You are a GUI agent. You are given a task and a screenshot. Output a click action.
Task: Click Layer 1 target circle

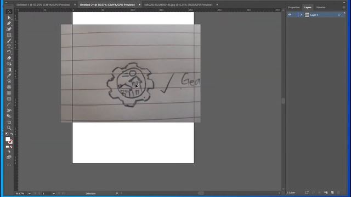[339, 15]
